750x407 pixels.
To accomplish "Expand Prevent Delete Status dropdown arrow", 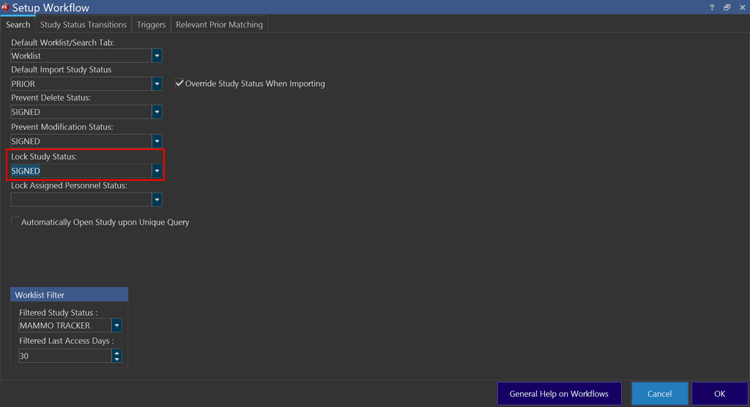I will (x=157, y=112).
